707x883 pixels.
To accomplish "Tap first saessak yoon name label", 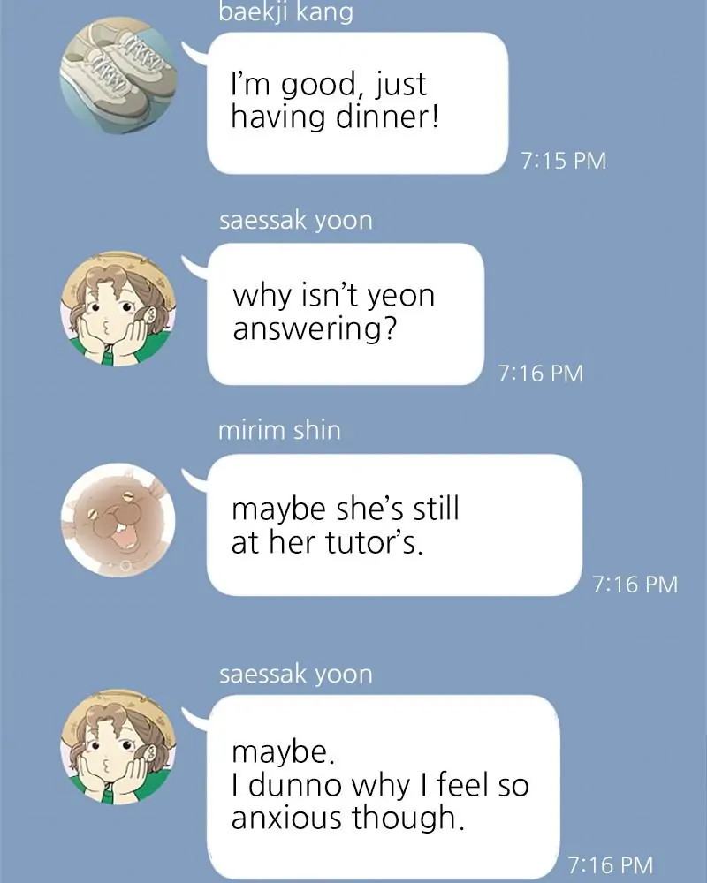I will click(296, 220).
